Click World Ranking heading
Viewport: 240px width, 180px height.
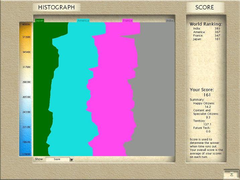[x=206, y=24]
